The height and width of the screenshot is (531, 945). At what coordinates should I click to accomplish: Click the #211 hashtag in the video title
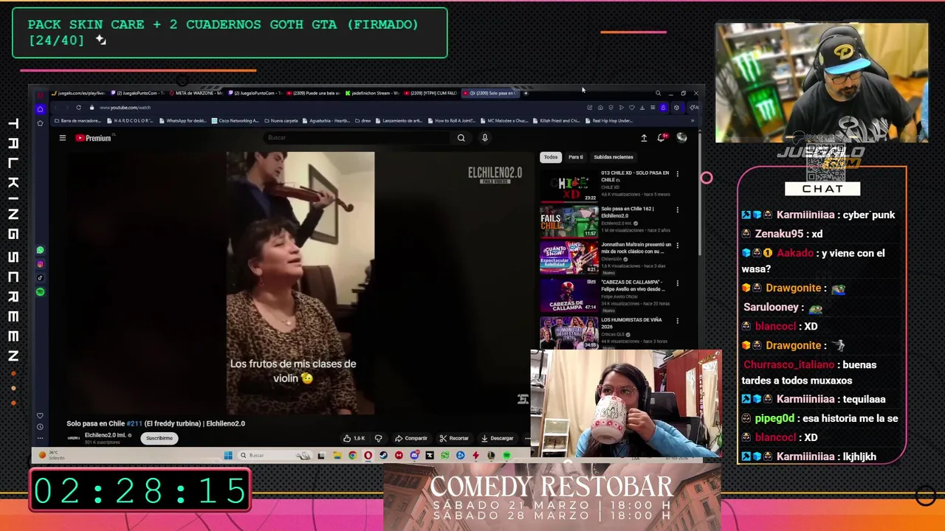pos(134,423)
